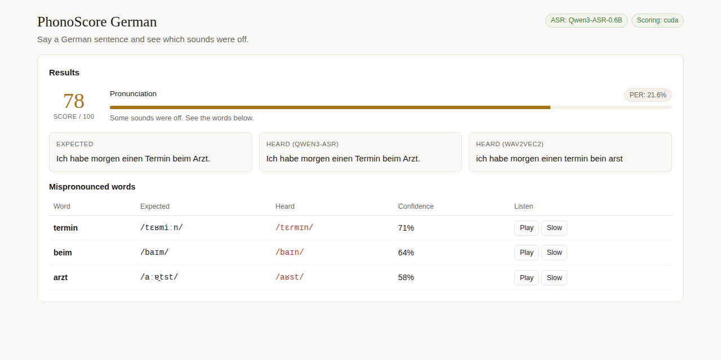The image size is (721, 360).
Task: Click the Heard (Wav2Vec2) sentence card
Action: point(570,152)
